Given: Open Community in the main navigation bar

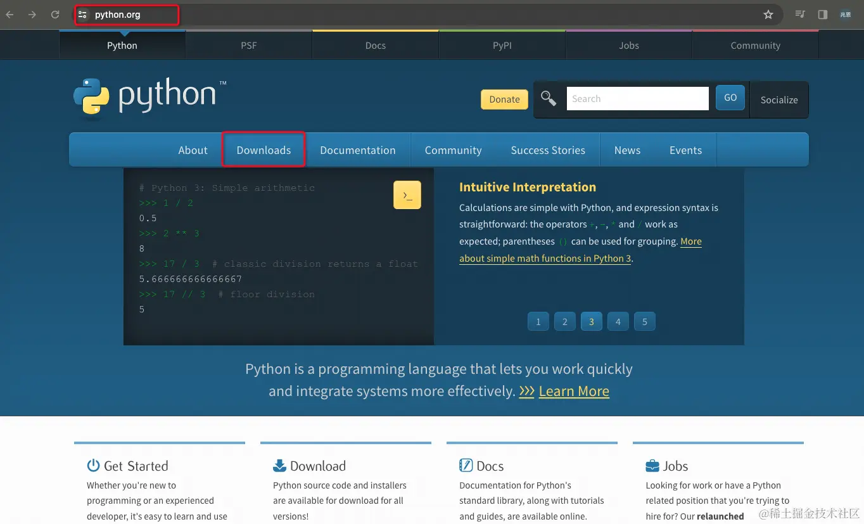Looking at the screenshot, I should [454, 150].
